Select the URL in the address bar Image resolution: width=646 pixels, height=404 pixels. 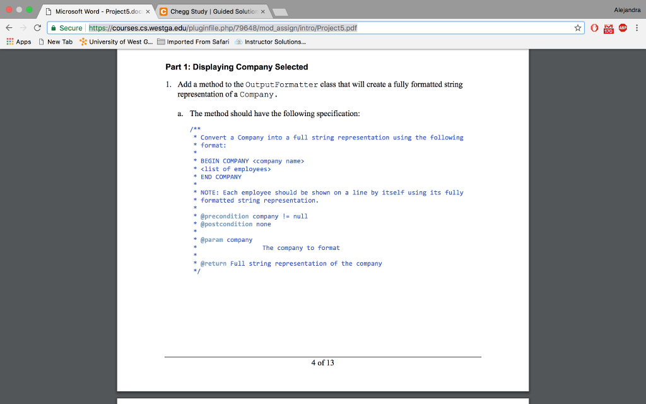tap(252, 28)
